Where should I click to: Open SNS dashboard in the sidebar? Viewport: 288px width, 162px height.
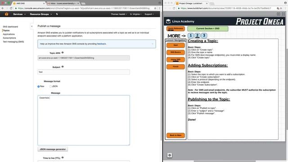tap(10, 27)
